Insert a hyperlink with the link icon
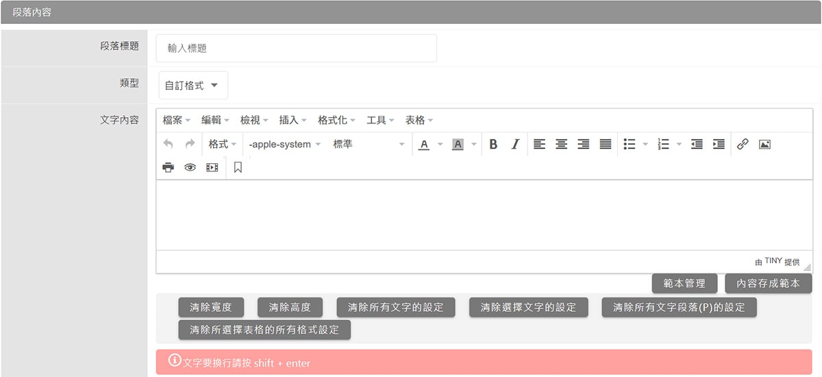The height and width of the screenshot is (377, 822). [x=743, y=145]
